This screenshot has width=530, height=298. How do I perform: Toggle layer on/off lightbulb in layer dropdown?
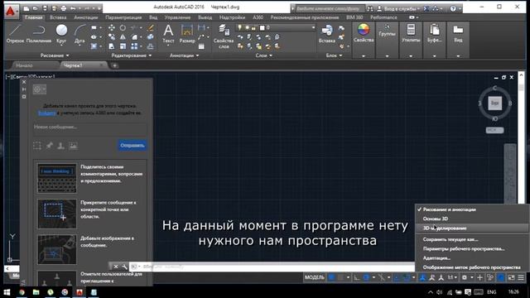tap(239, 27)
